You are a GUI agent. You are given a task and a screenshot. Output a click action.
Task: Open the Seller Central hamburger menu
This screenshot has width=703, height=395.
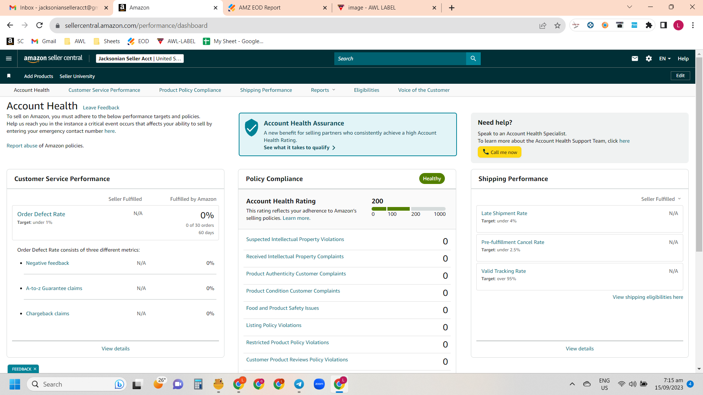point(9,59)
